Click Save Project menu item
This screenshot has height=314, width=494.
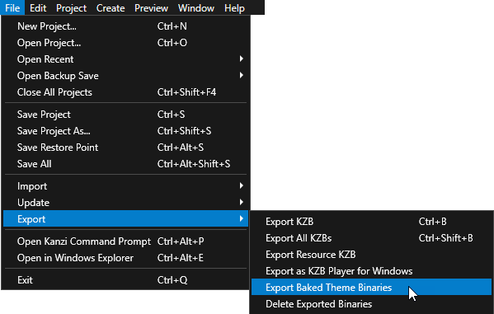click(x=125, y=115)
